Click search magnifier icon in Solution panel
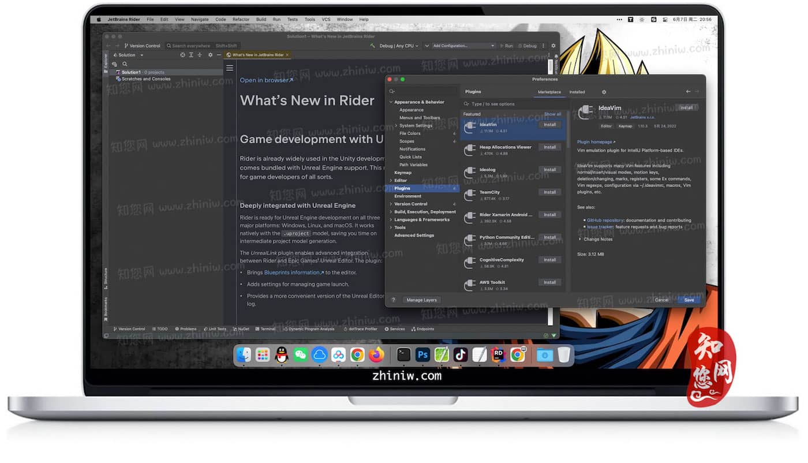The width and height of the screenshot is (808, 463). [125, 64]
